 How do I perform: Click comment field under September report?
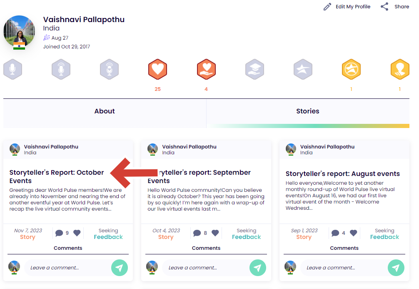205,268
